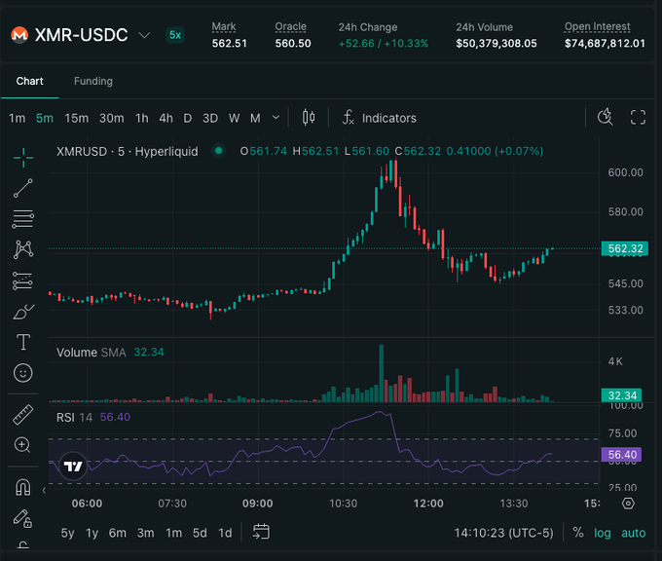Select the M monthly interval
Image resolution: width=662 pixels, height=561 pixels.
[x=255, y=118]
